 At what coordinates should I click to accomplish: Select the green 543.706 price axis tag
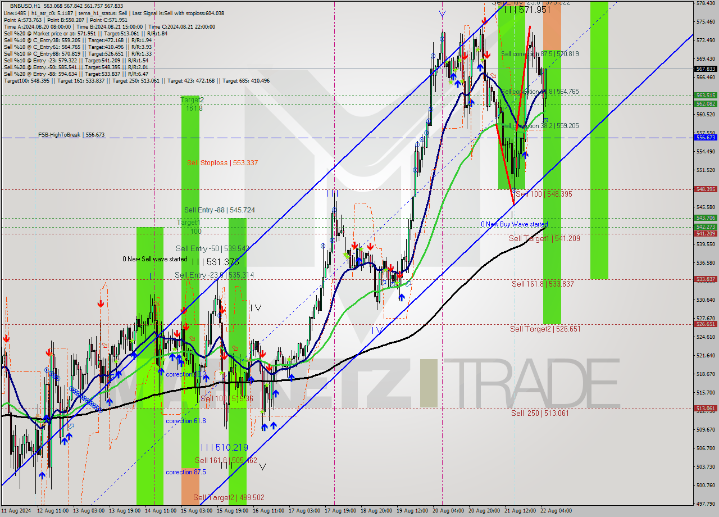(x=706, y=218)
